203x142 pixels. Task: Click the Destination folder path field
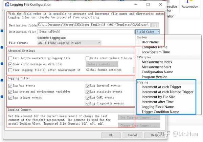[94, 25]
